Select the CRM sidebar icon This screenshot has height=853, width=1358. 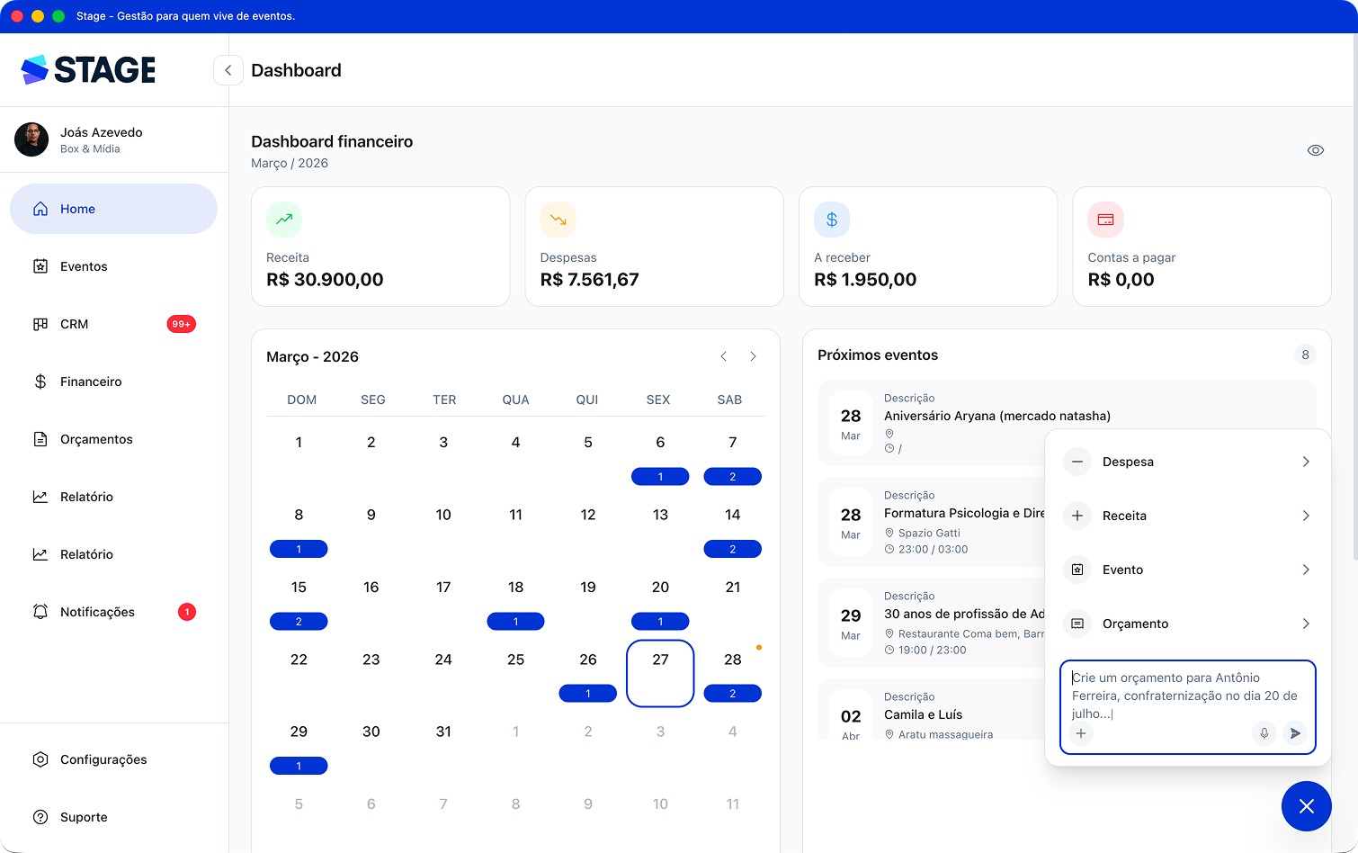coord(40,324)
